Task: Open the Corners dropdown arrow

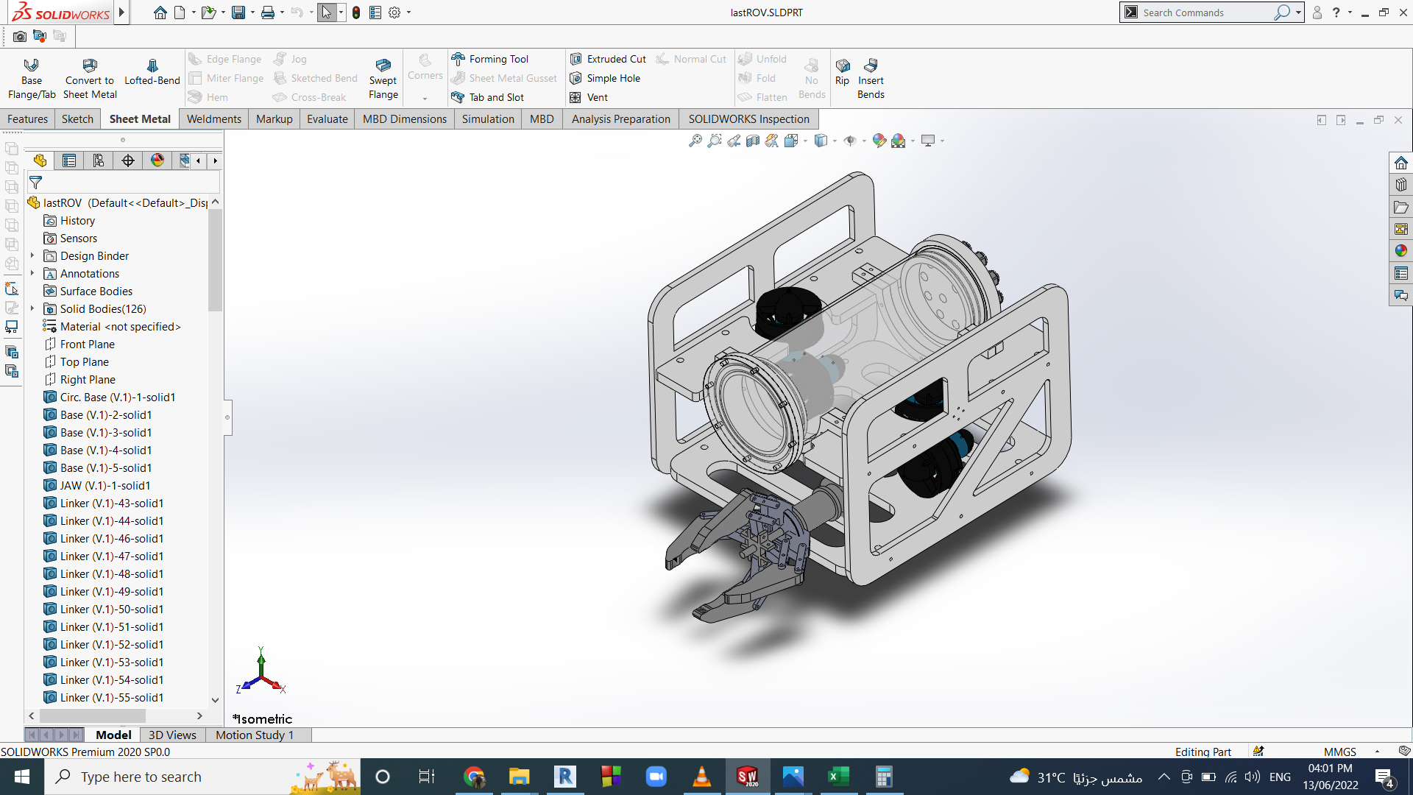Action: click(425, 99)
